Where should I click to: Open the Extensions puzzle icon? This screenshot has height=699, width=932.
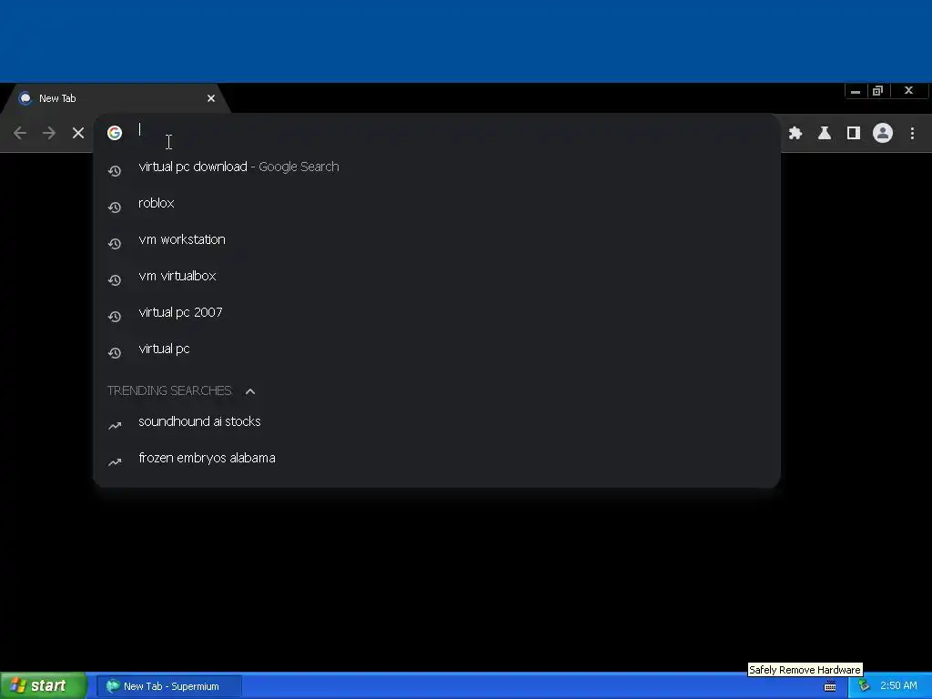[x=795, y=133]
